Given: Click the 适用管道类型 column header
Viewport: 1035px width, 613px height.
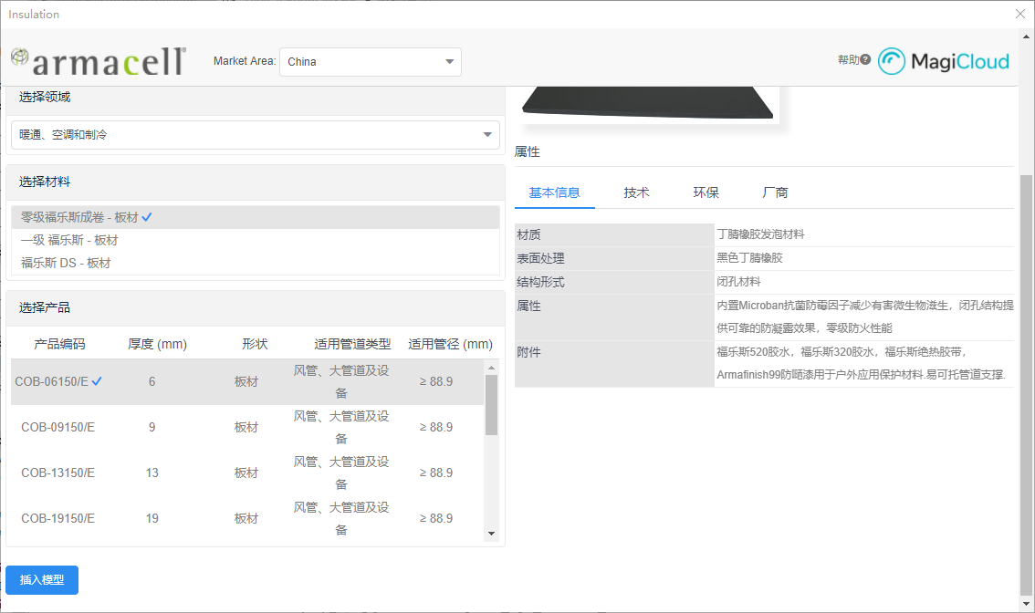Looking at the screenshot, I should 352,344.
